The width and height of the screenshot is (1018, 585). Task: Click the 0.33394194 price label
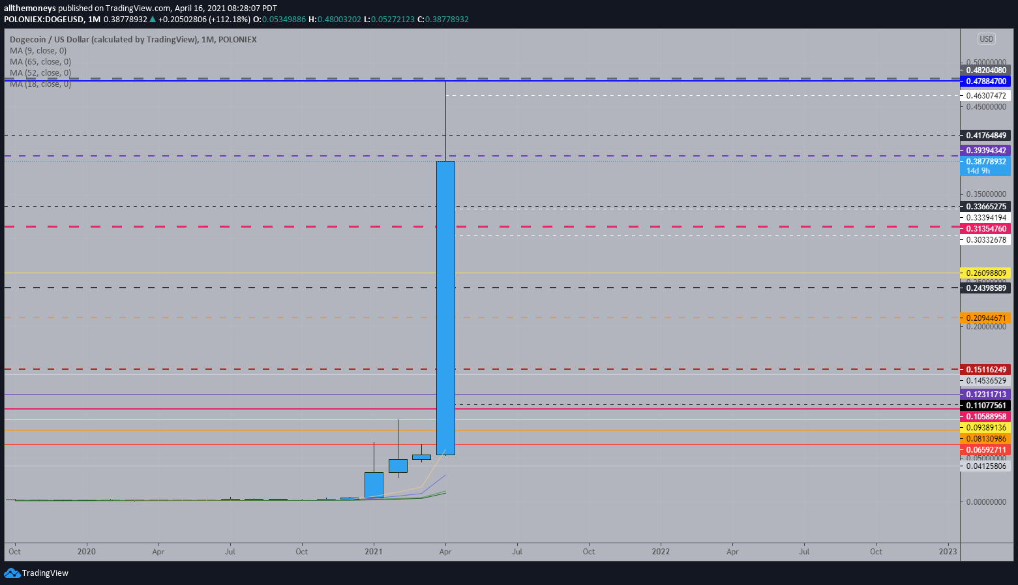coord(985,218)
